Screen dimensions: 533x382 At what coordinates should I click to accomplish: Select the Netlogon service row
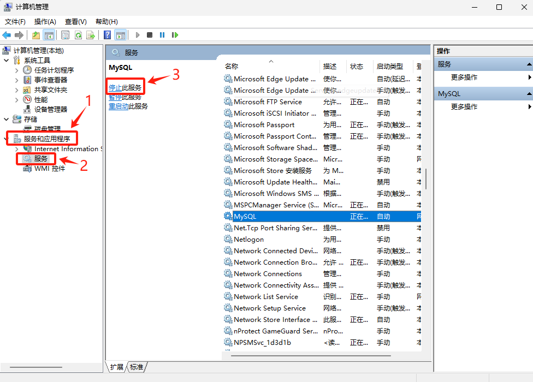point(322,240)
